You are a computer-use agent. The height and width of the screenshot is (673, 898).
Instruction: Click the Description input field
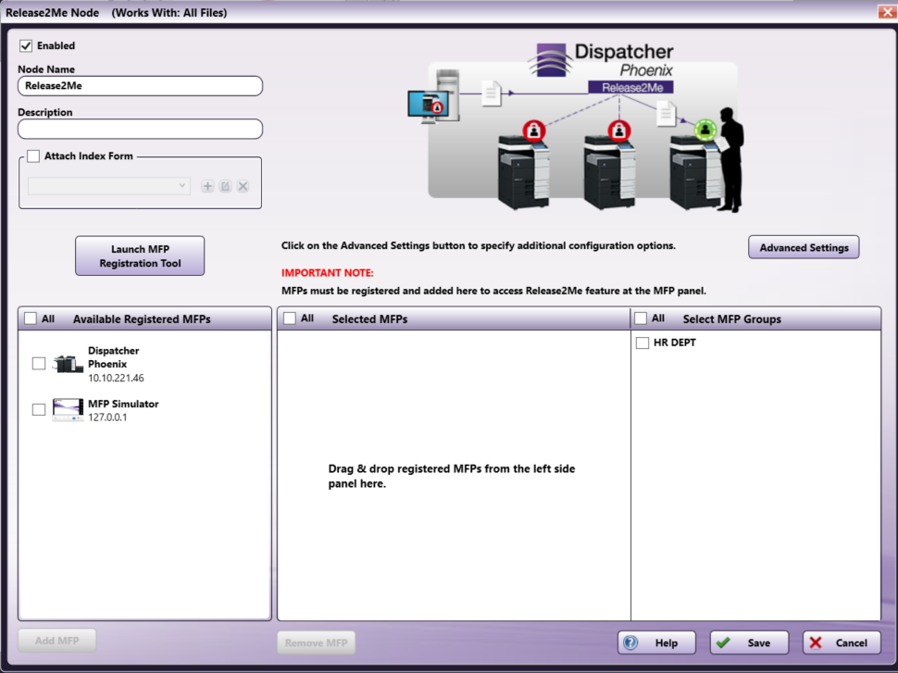(141, 129)
